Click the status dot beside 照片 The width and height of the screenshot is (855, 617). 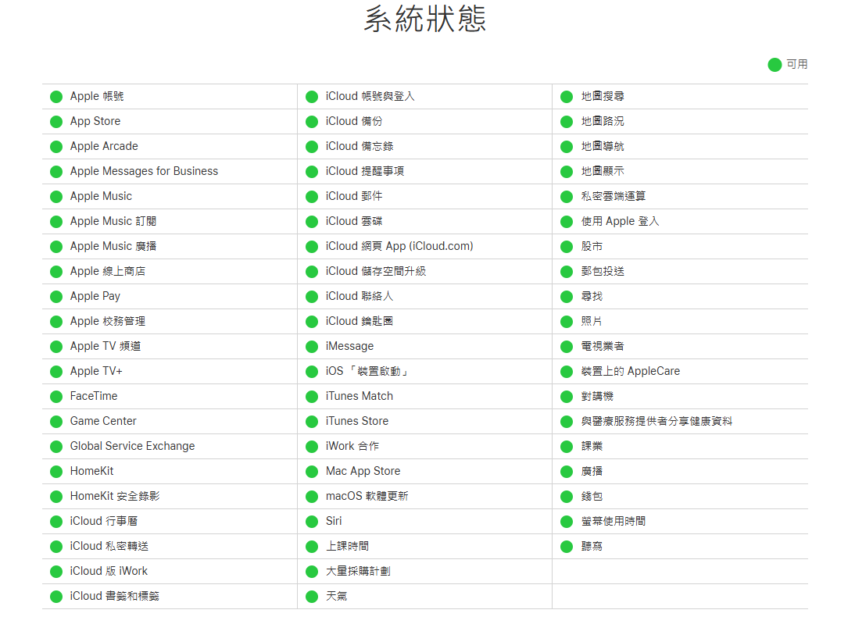(x=567, y=322)
